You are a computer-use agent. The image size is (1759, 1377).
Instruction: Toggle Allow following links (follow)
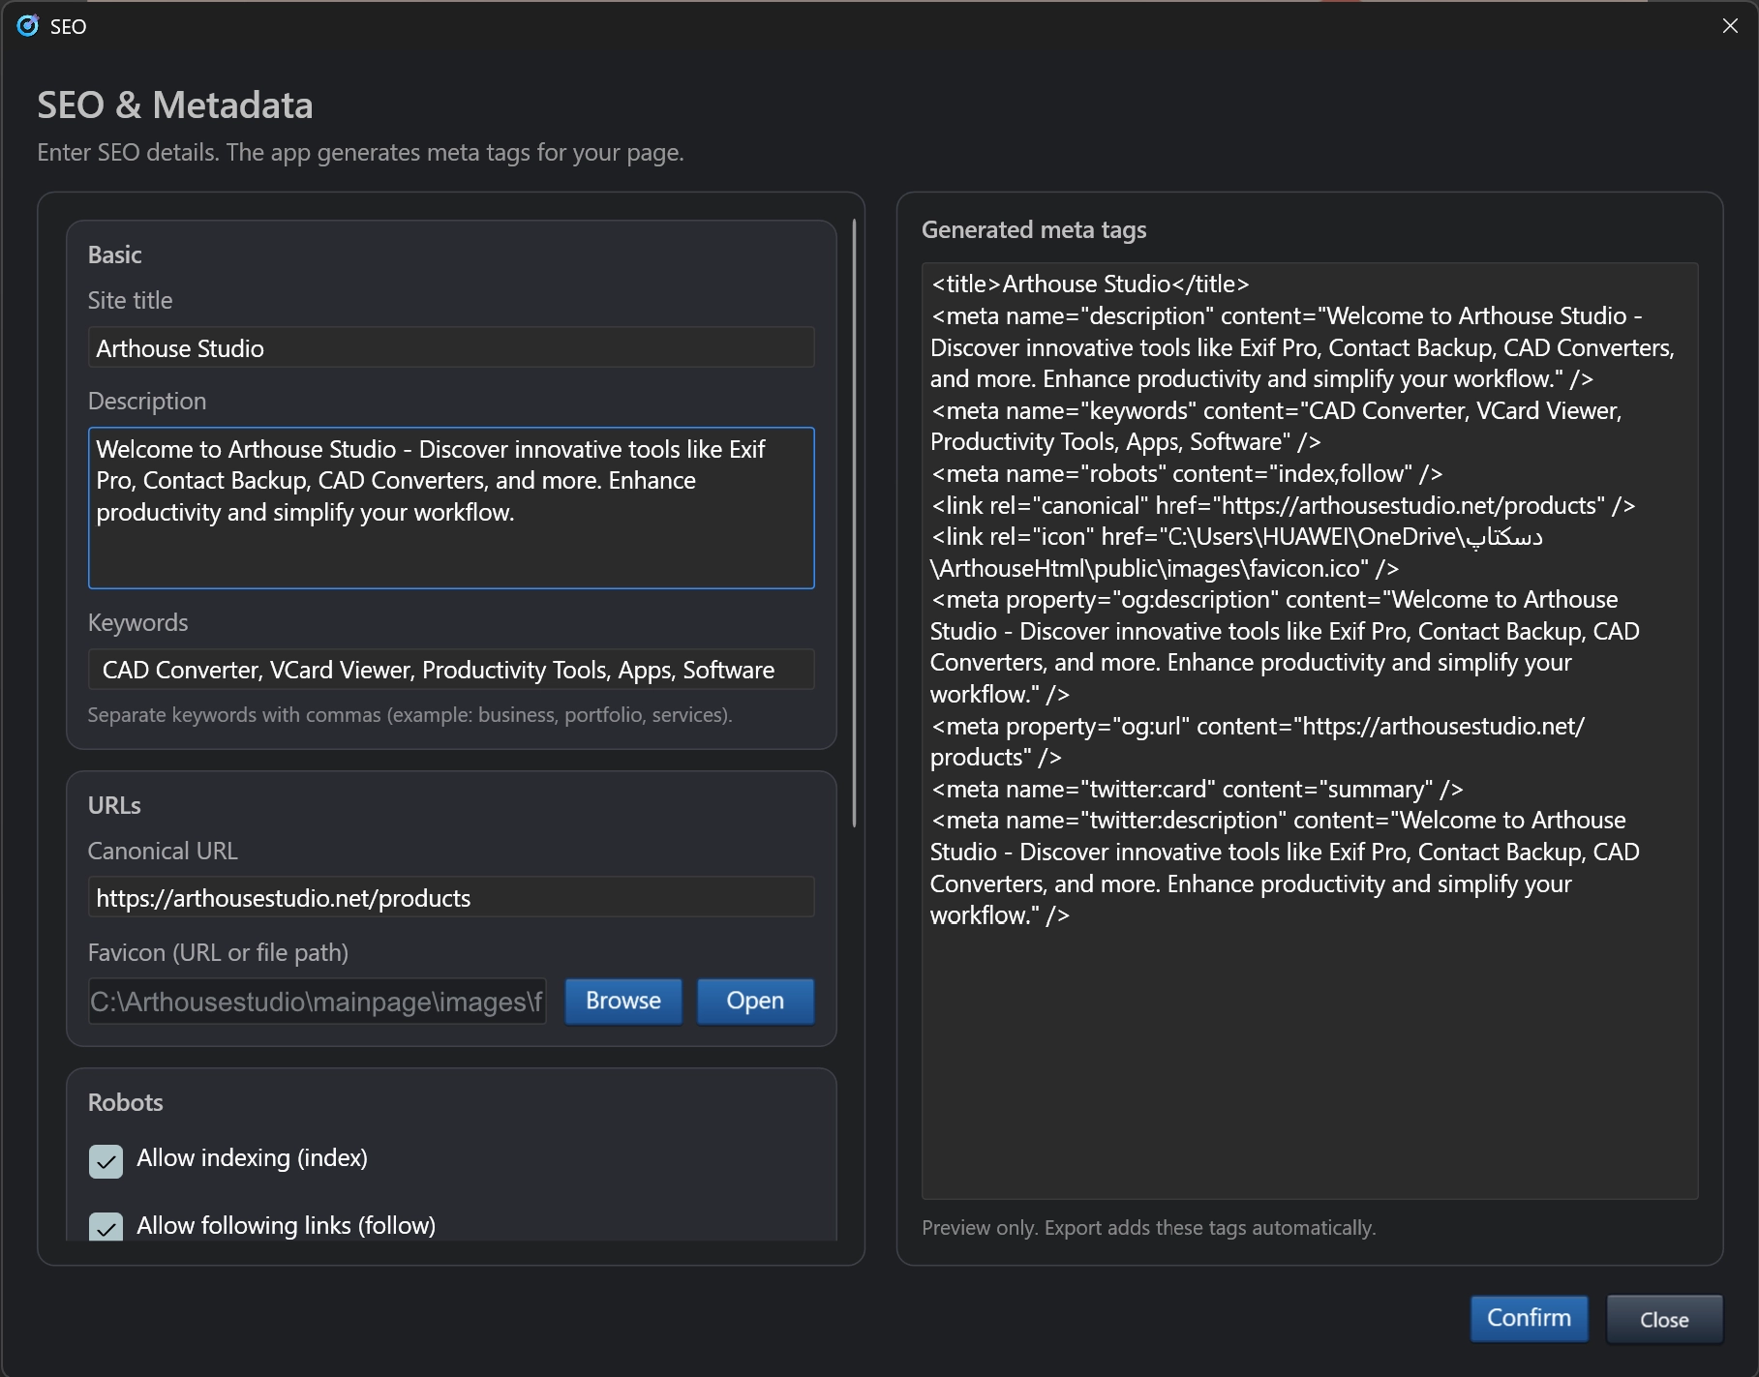click(x=106, y=1227)
